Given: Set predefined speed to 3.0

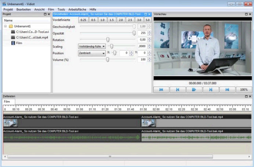Looking at the screenshot, I should point(139,20).
